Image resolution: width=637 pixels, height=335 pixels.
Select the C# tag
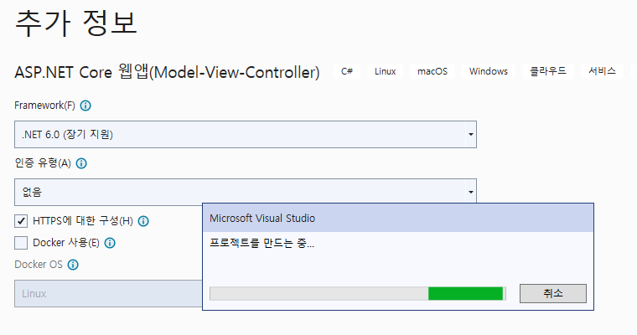pos(347,71)
